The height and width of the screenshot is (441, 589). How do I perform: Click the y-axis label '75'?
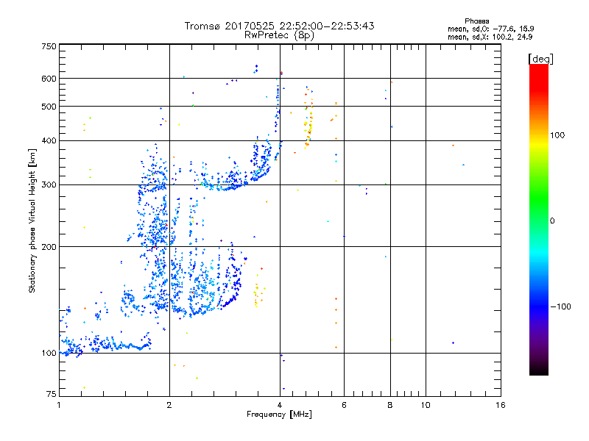pyautogui.click(x=52, y=394)
